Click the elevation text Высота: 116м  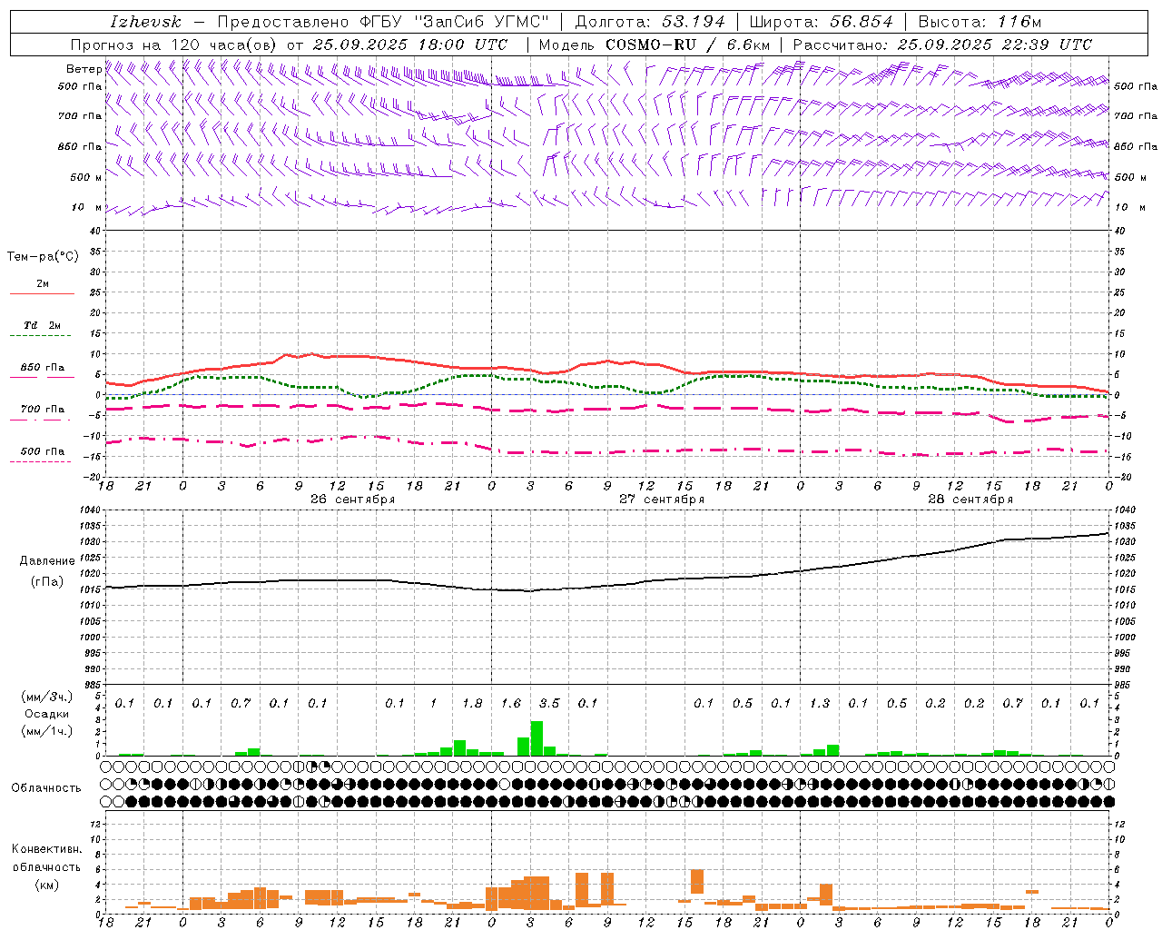click(x=980, y=22)
